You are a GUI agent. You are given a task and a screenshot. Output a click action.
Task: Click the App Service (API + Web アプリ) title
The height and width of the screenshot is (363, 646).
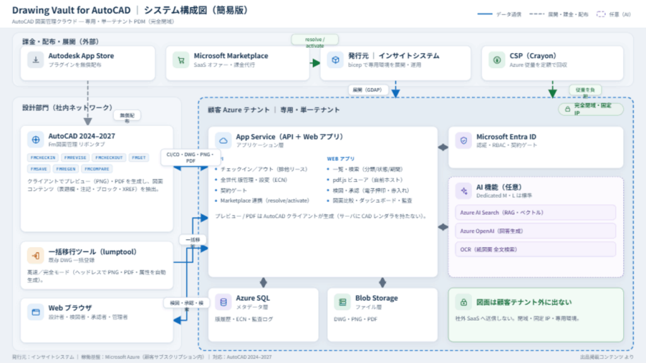pyautogui.click(x=289, y=137)
